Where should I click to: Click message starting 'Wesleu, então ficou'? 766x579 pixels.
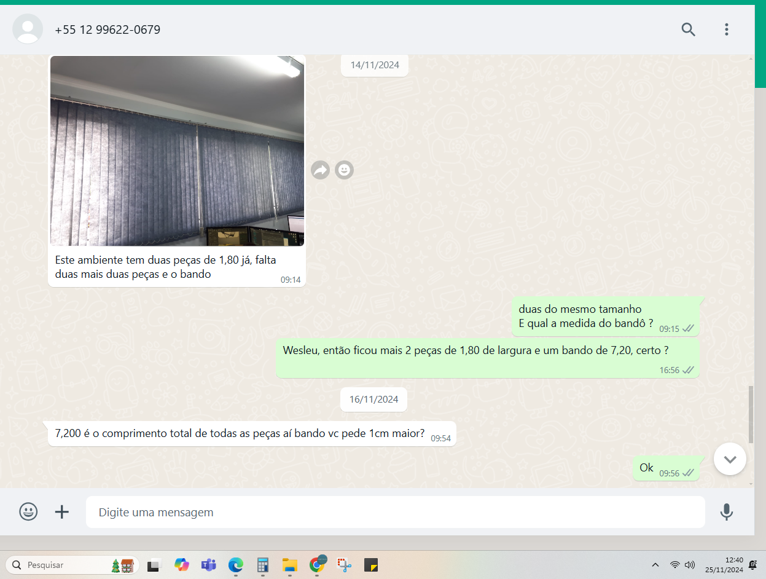(488, 358)
